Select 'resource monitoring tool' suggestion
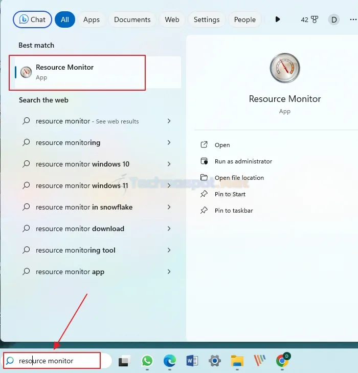This screenshot has width=358, height=373. point(97,250)
